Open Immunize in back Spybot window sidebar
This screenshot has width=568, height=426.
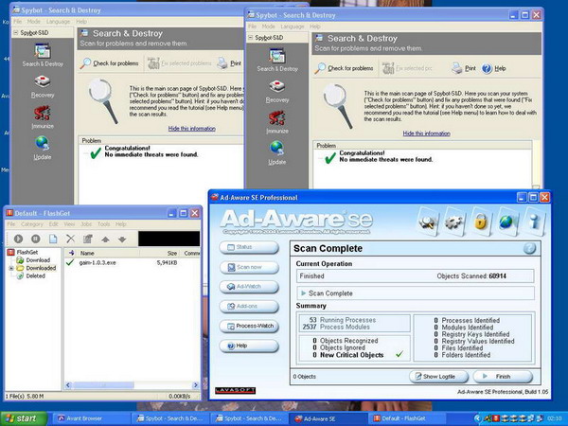(x=43, y=117)
